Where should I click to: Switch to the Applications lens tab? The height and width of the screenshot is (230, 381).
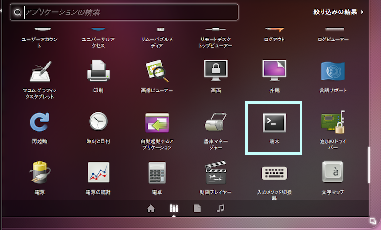coord(174,209)
